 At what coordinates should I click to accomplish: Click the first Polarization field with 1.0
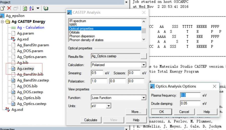coord(99,81)
